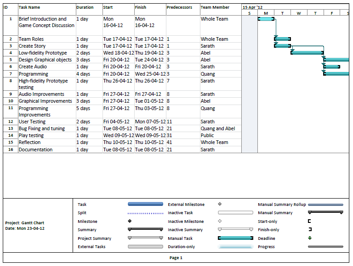Click the 'Project: Gantt Chart' label
This screenshot has width=353, height=266.
24,223
